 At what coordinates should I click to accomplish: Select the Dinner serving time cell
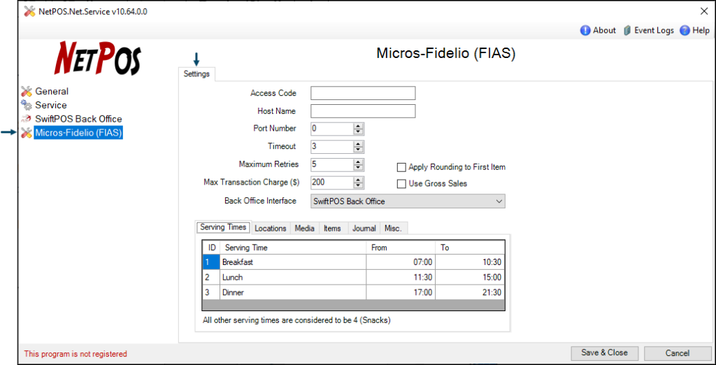coord(293,292)
